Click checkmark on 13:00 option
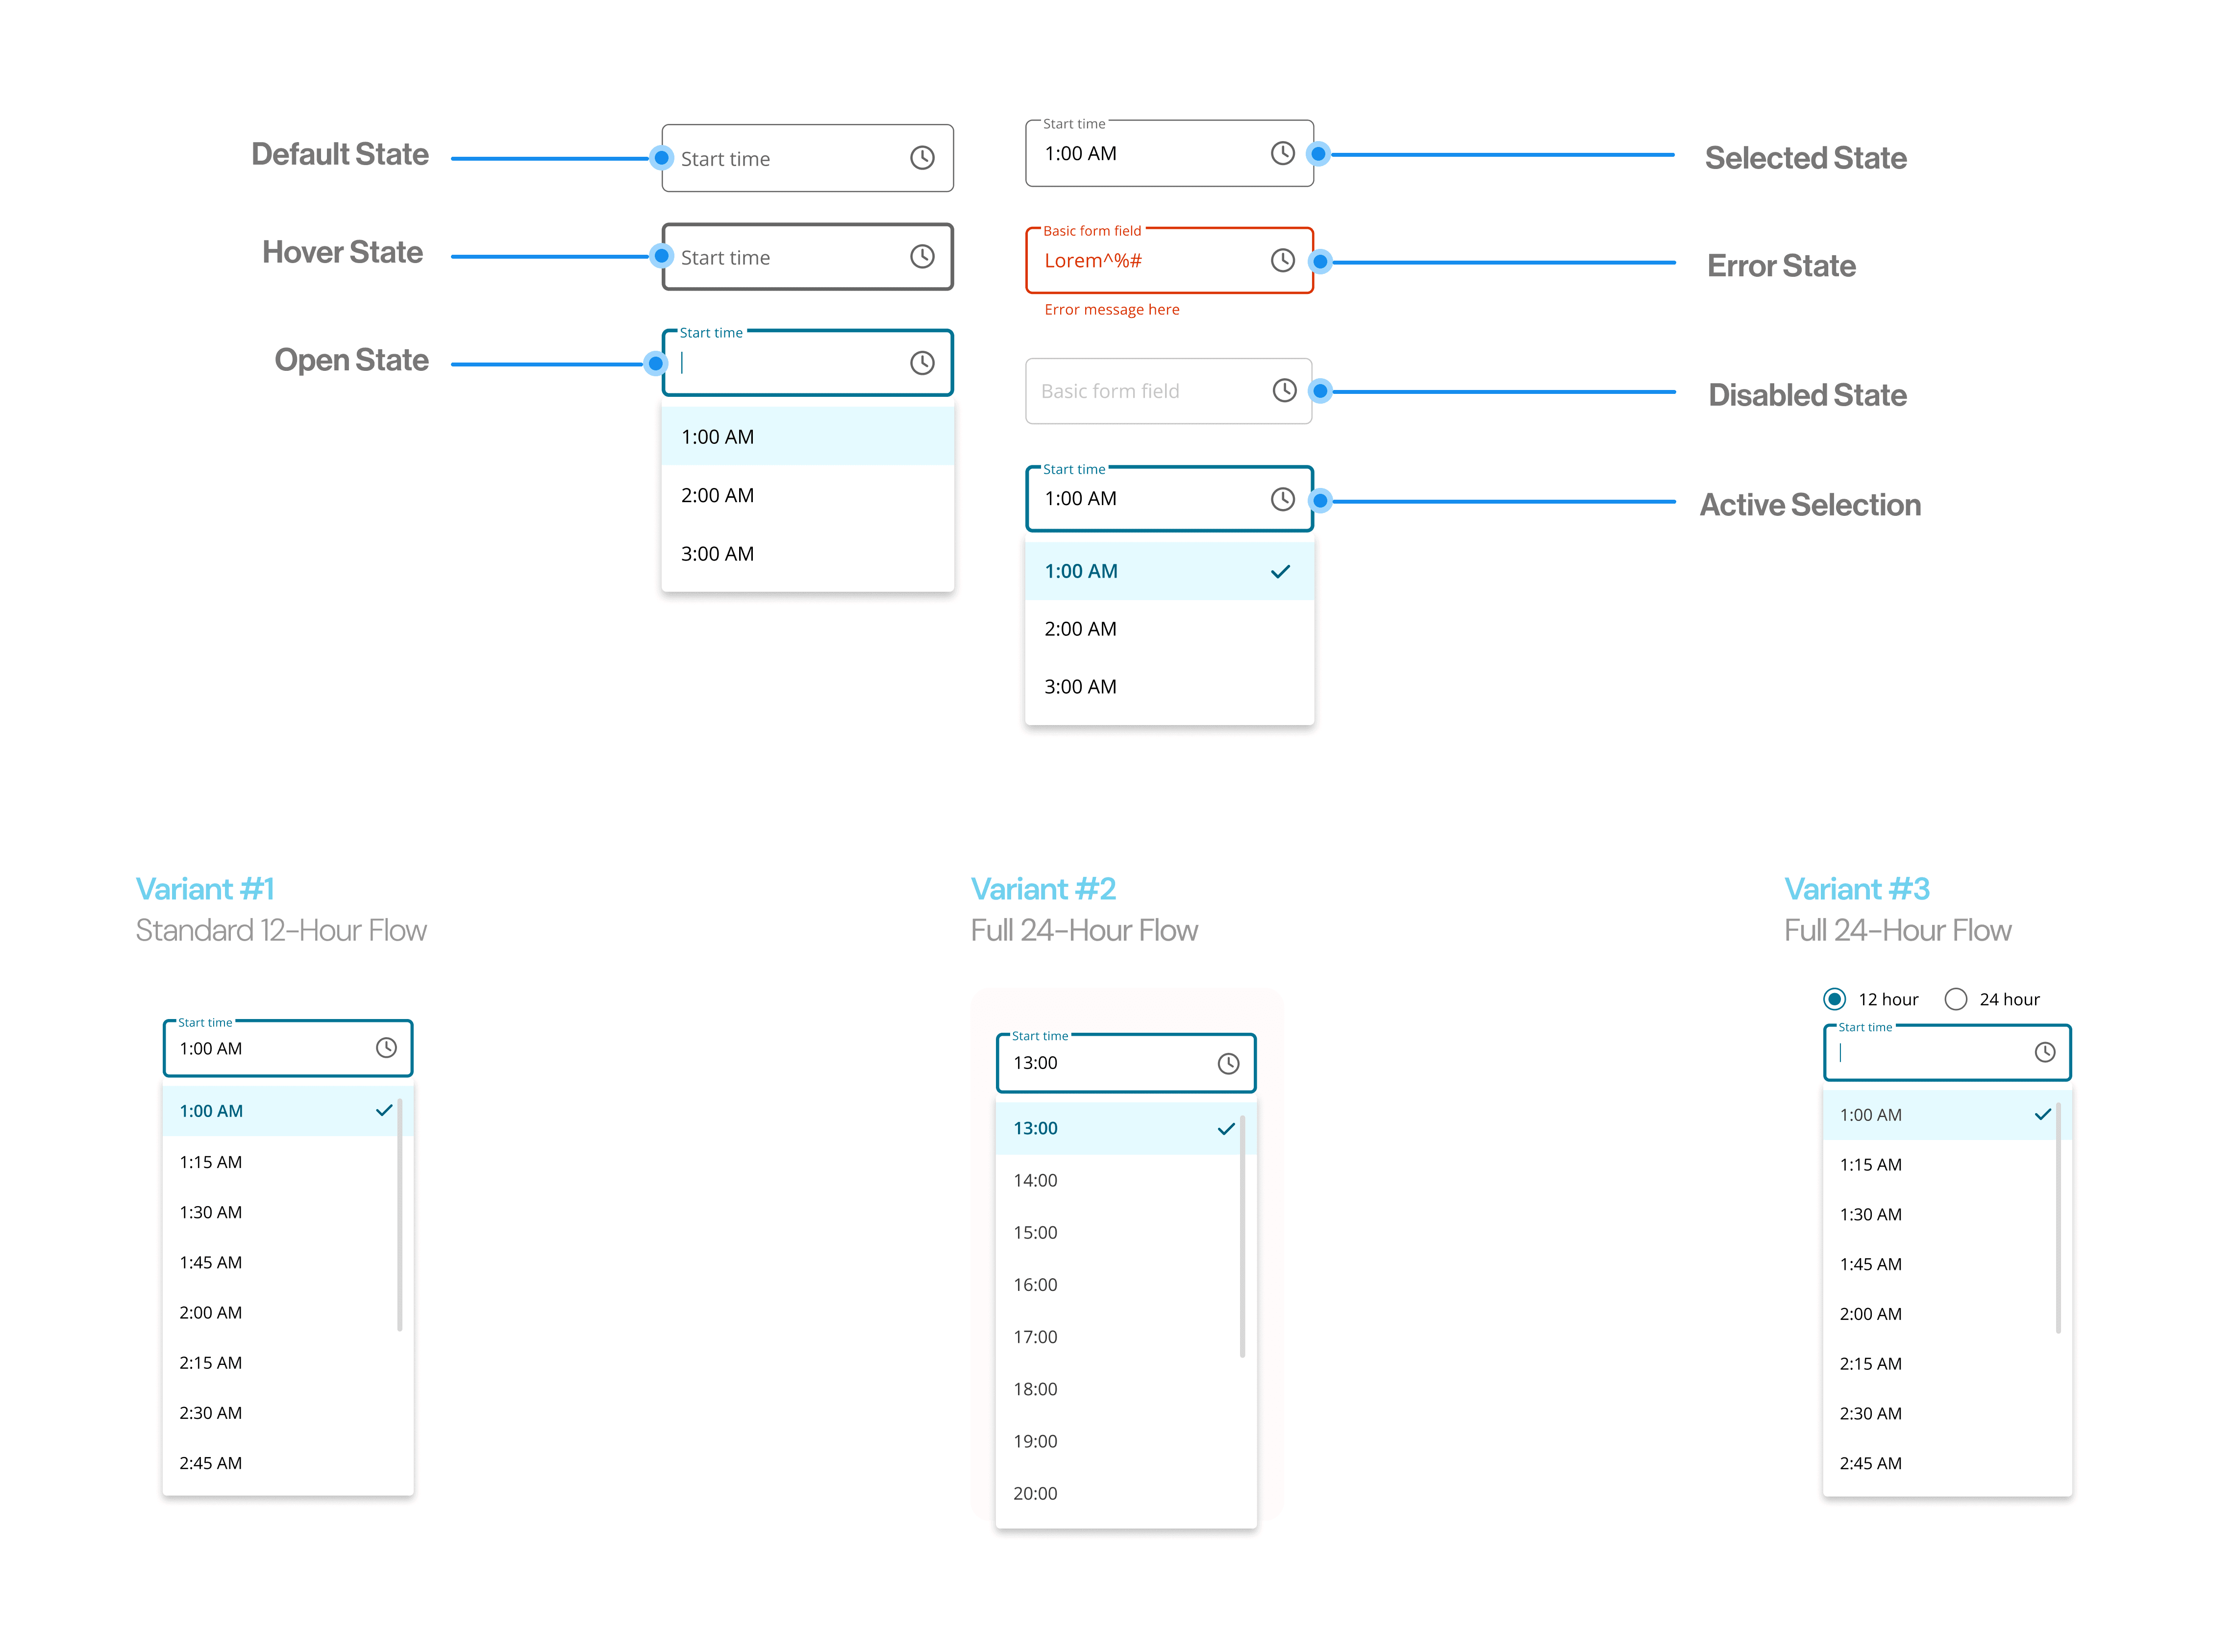 (1225, 1128)
